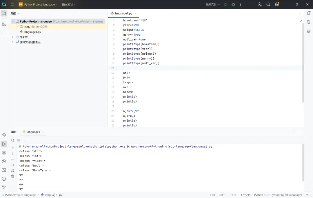
Task: Change 4 个空格 indent setting
Action: coord(245,195)
